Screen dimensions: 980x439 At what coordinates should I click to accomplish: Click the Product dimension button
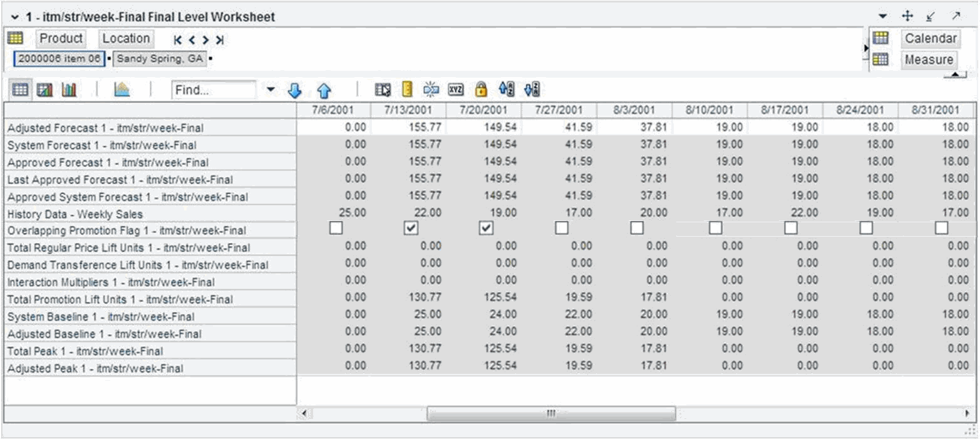click(x=61, y=39)
